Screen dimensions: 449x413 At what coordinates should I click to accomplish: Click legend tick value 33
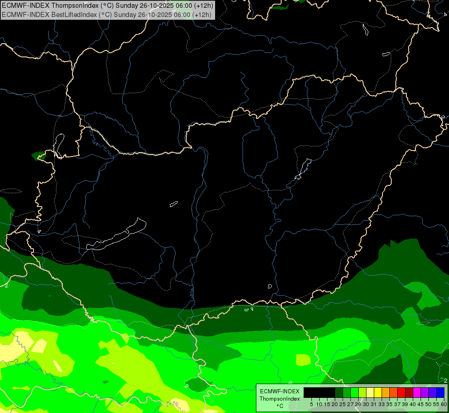pos(382,404)
